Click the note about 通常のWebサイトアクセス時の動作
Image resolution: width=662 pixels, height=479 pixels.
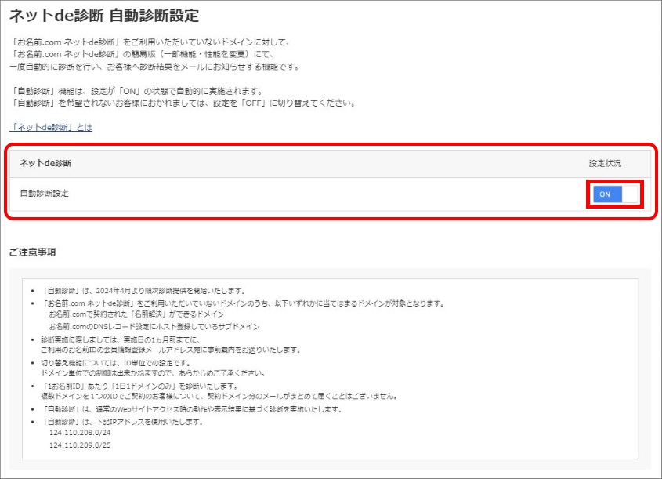click(191, 409)
